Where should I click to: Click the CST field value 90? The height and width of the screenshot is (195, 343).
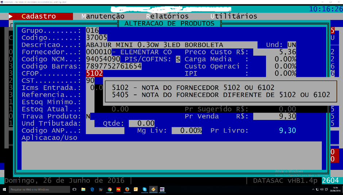(90, 81)
